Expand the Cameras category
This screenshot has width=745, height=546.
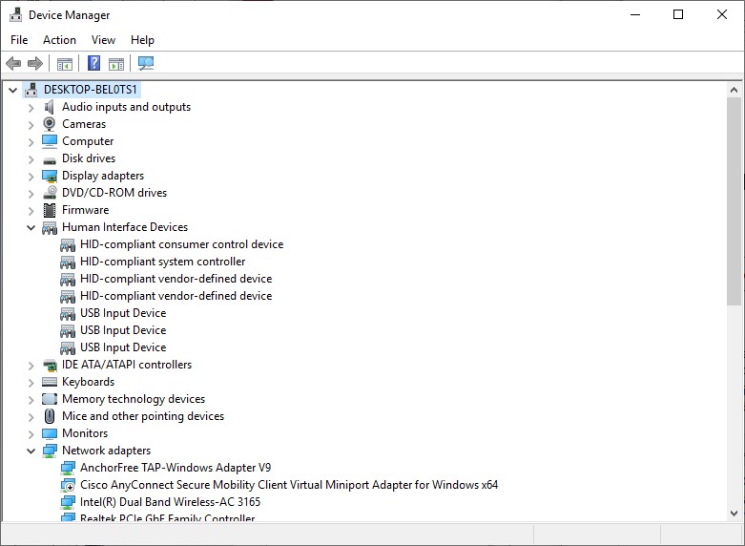tap(31, 125)
